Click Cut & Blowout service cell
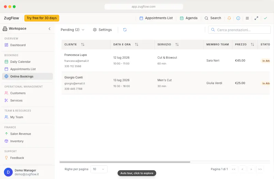 click(167, 58)
